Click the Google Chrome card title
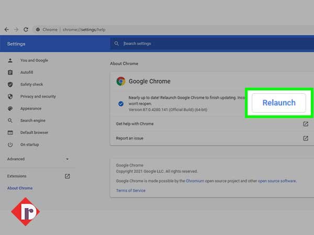The height and width of the screenshot is (235, 314). pos(150,81)
